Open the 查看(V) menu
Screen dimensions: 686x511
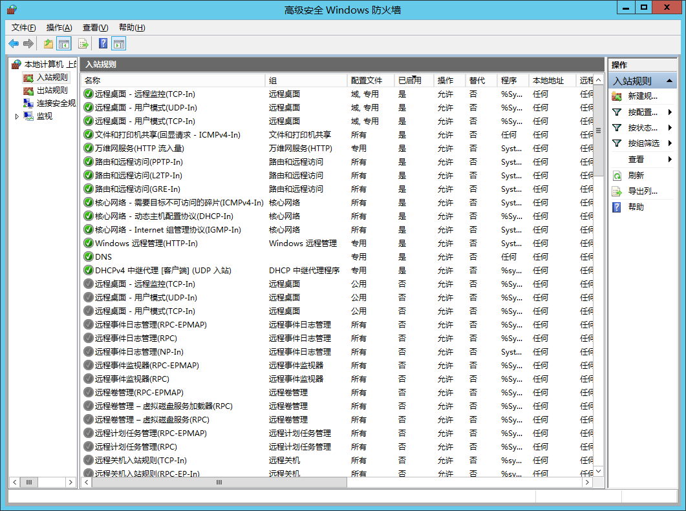tap(96, 28)
